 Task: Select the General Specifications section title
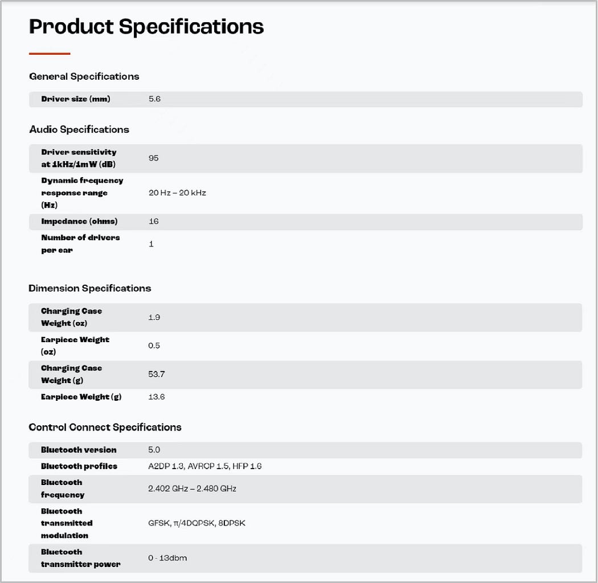tap(84, 76)
